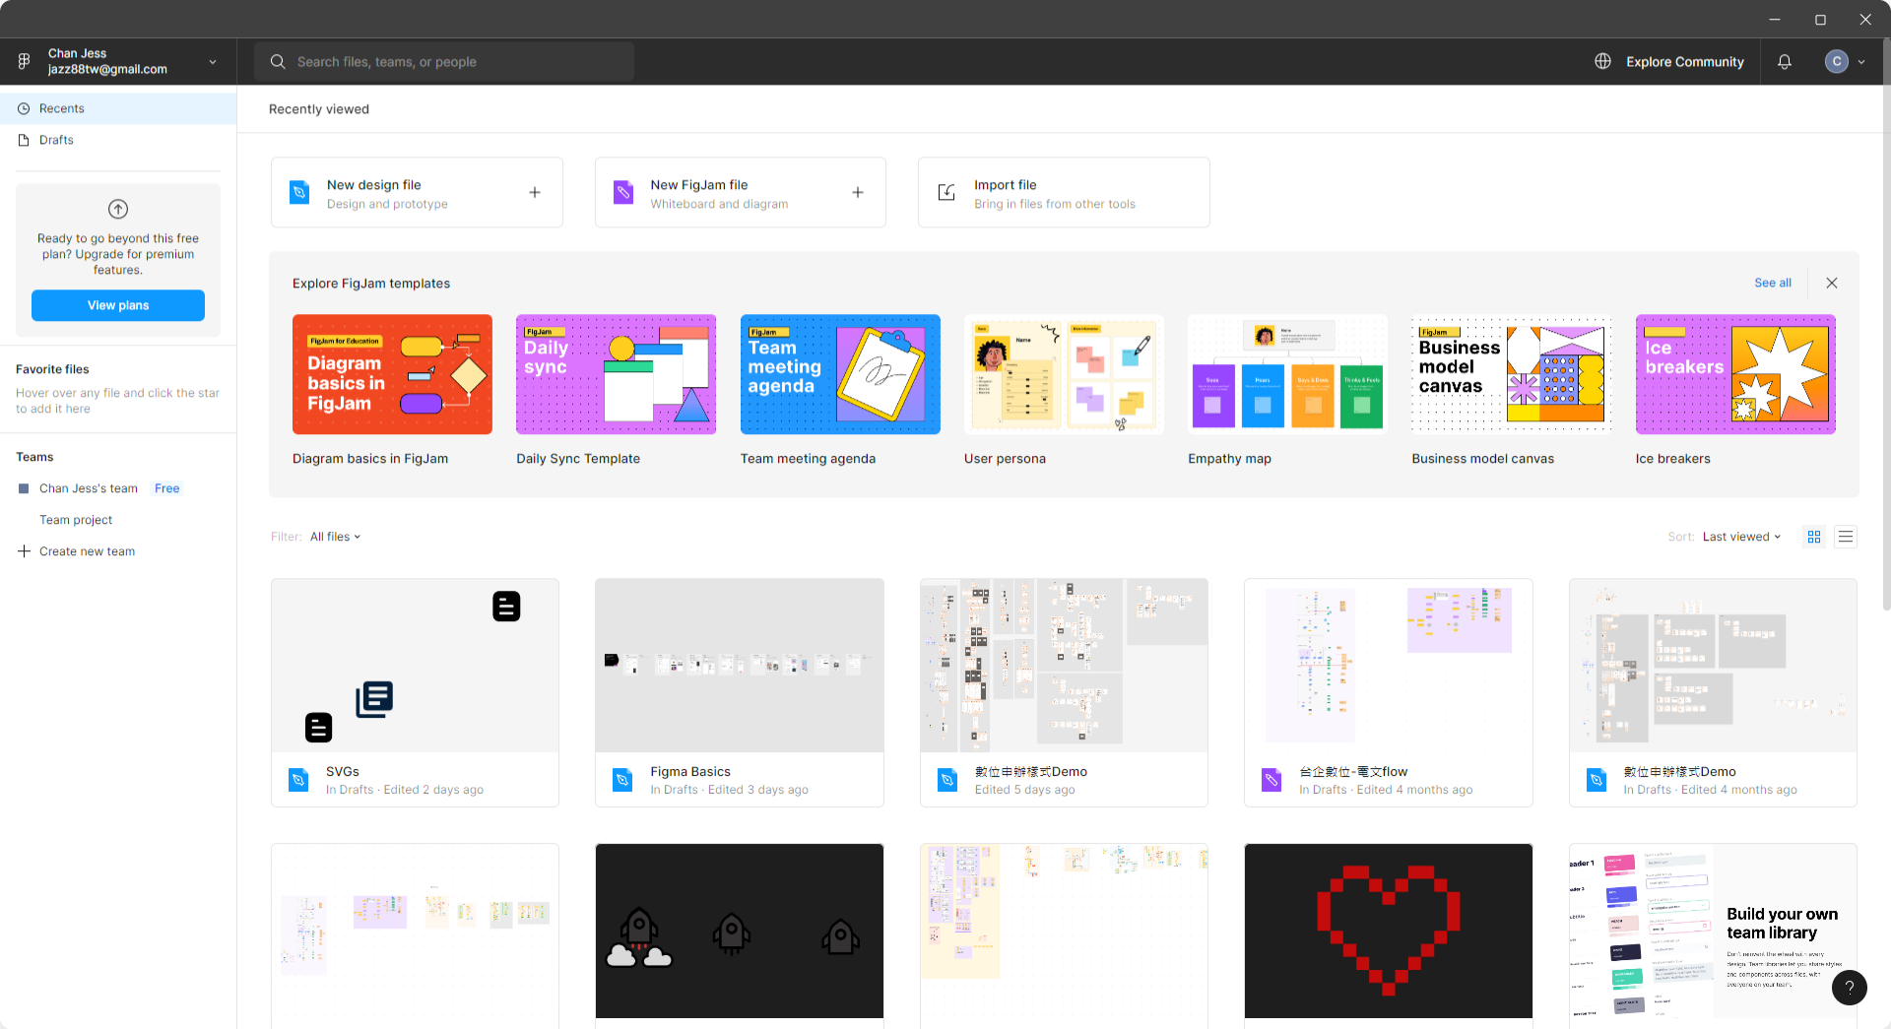Click the plus icon on New FigJam file
1891x1029 pixels.
tap(858, 192)
